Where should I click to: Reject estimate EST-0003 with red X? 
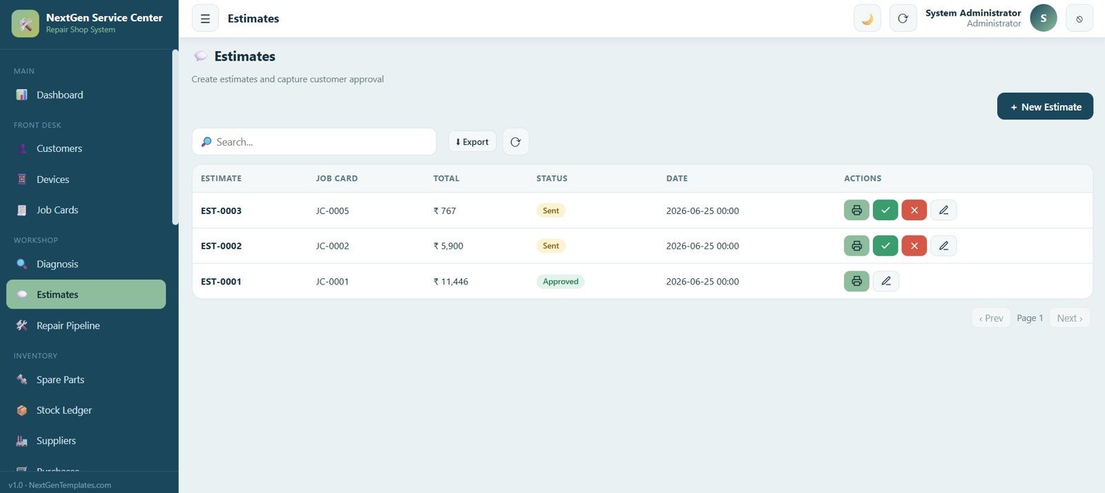pos(914,210)
